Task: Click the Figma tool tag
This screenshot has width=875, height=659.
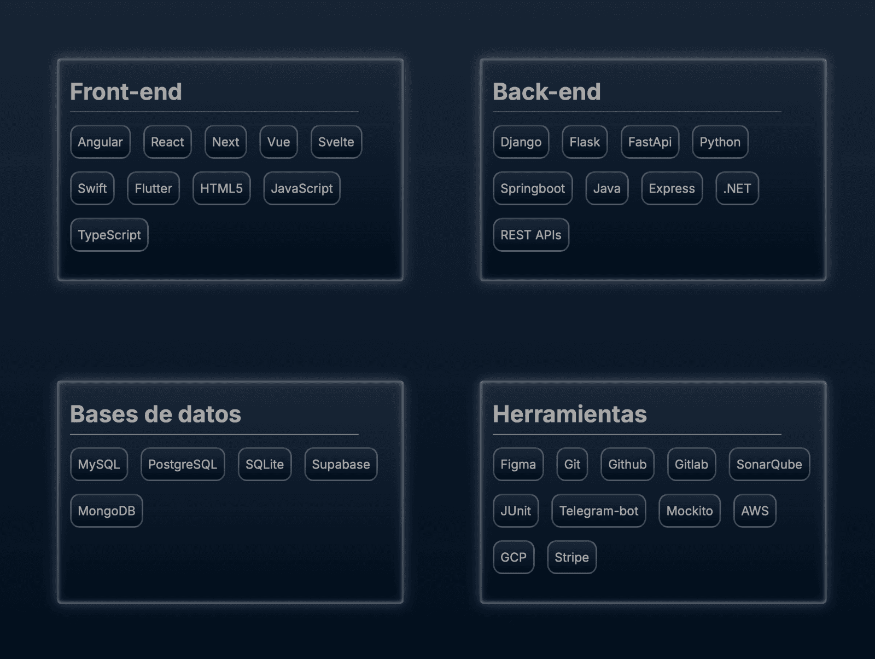Action: [518, 464]
